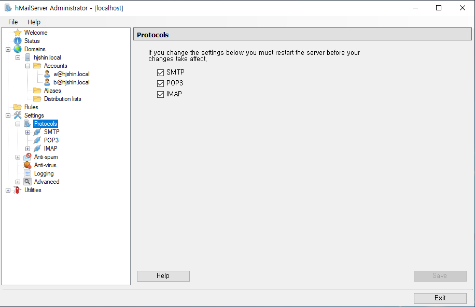The image size is (475, 307).
Task: Click the Anti-virus bug icon
Action: tap(27, 165)
